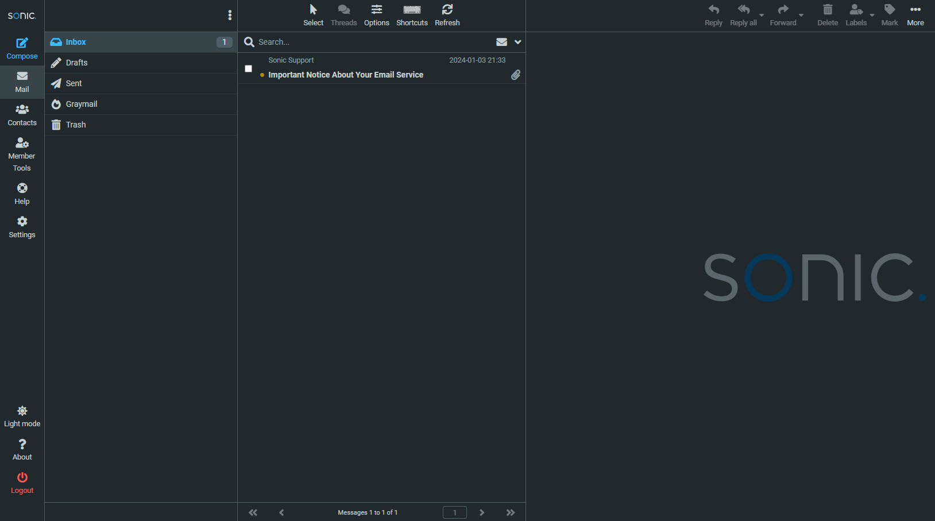
Task: Expand search options chevron
Action: [x=517, y=42]
